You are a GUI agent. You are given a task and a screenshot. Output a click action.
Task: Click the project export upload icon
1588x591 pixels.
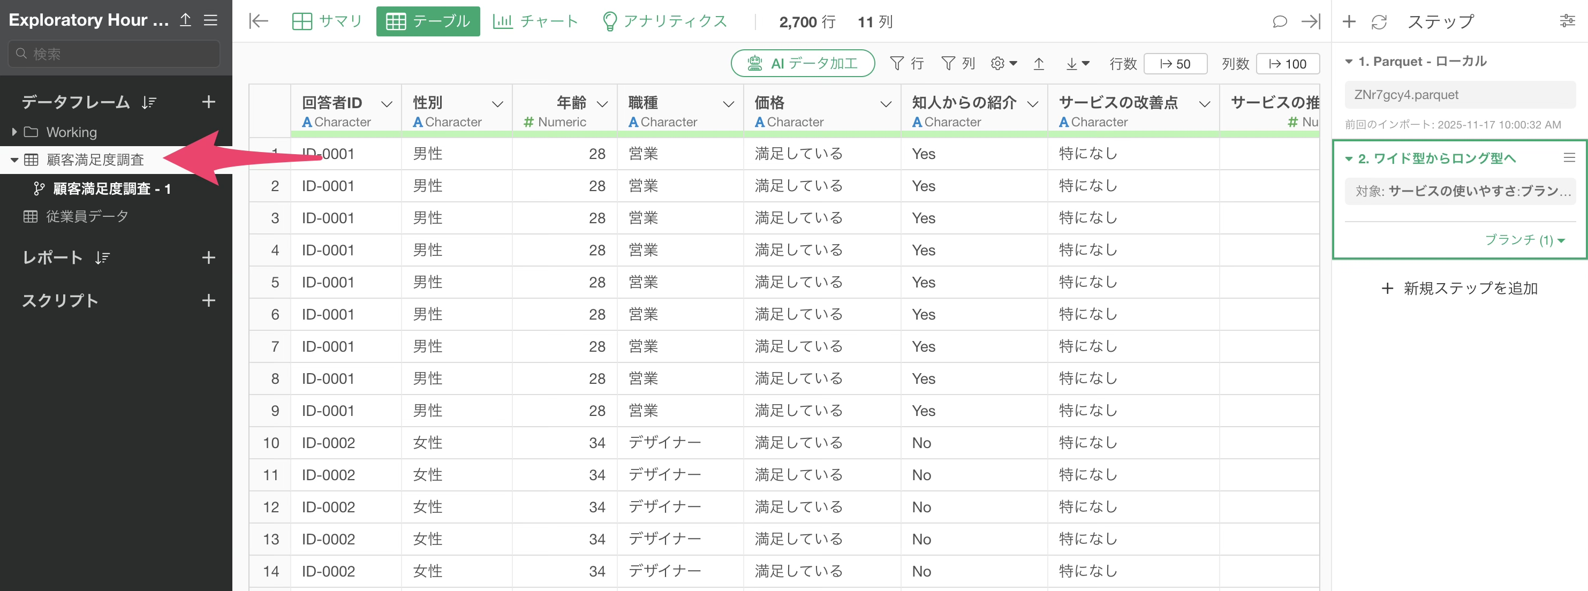[186, 20]
